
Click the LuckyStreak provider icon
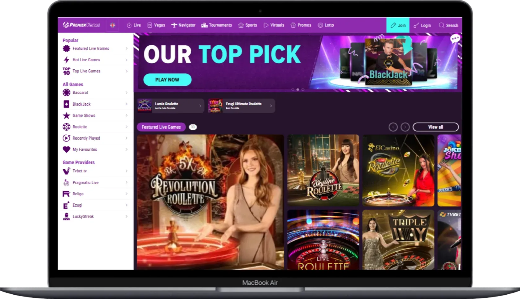66,217
